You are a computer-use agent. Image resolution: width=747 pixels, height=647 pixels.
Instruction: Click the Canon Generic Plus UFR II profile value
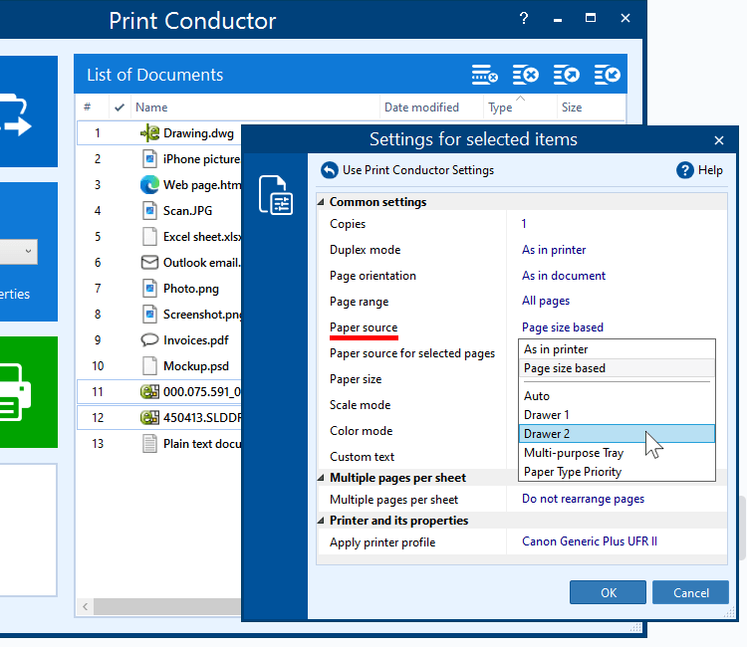click(x=590, y=541)
